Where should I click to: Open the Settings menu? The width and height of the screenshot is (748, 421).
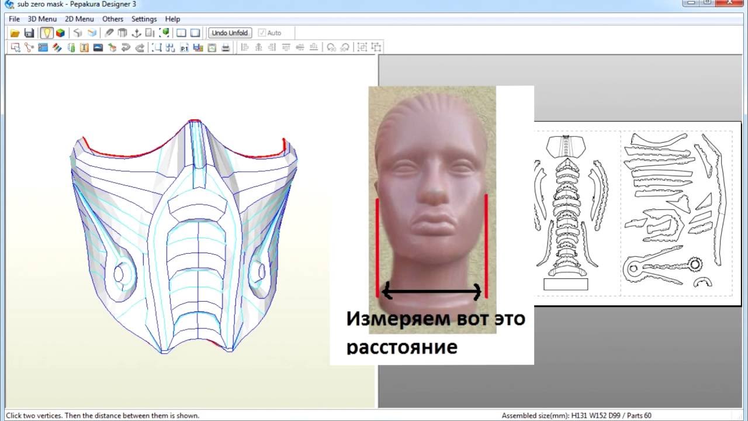144,19
